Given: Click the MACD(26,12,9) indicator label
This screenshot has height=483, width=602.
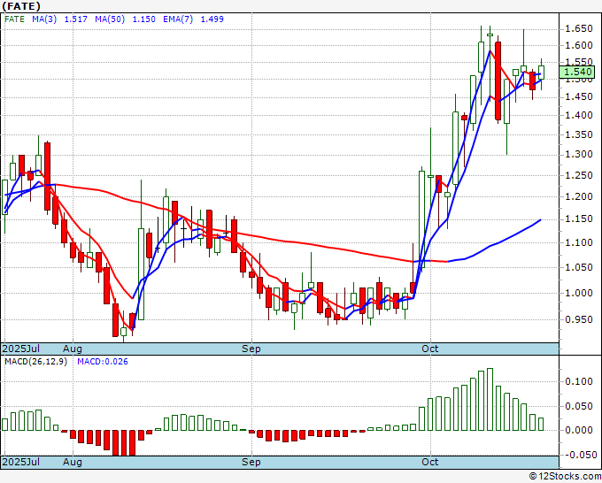Looking at the screenshot, I should pos(35,361).
